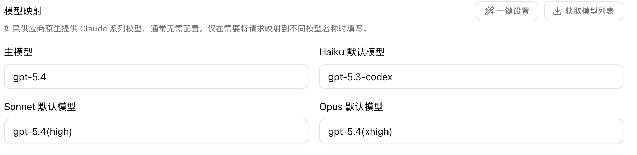The width and height of the screenshot is (637, 155).
Task: Click the Haiku 默认模型 label
Action: pyautogui.click(x=352, y=52)
